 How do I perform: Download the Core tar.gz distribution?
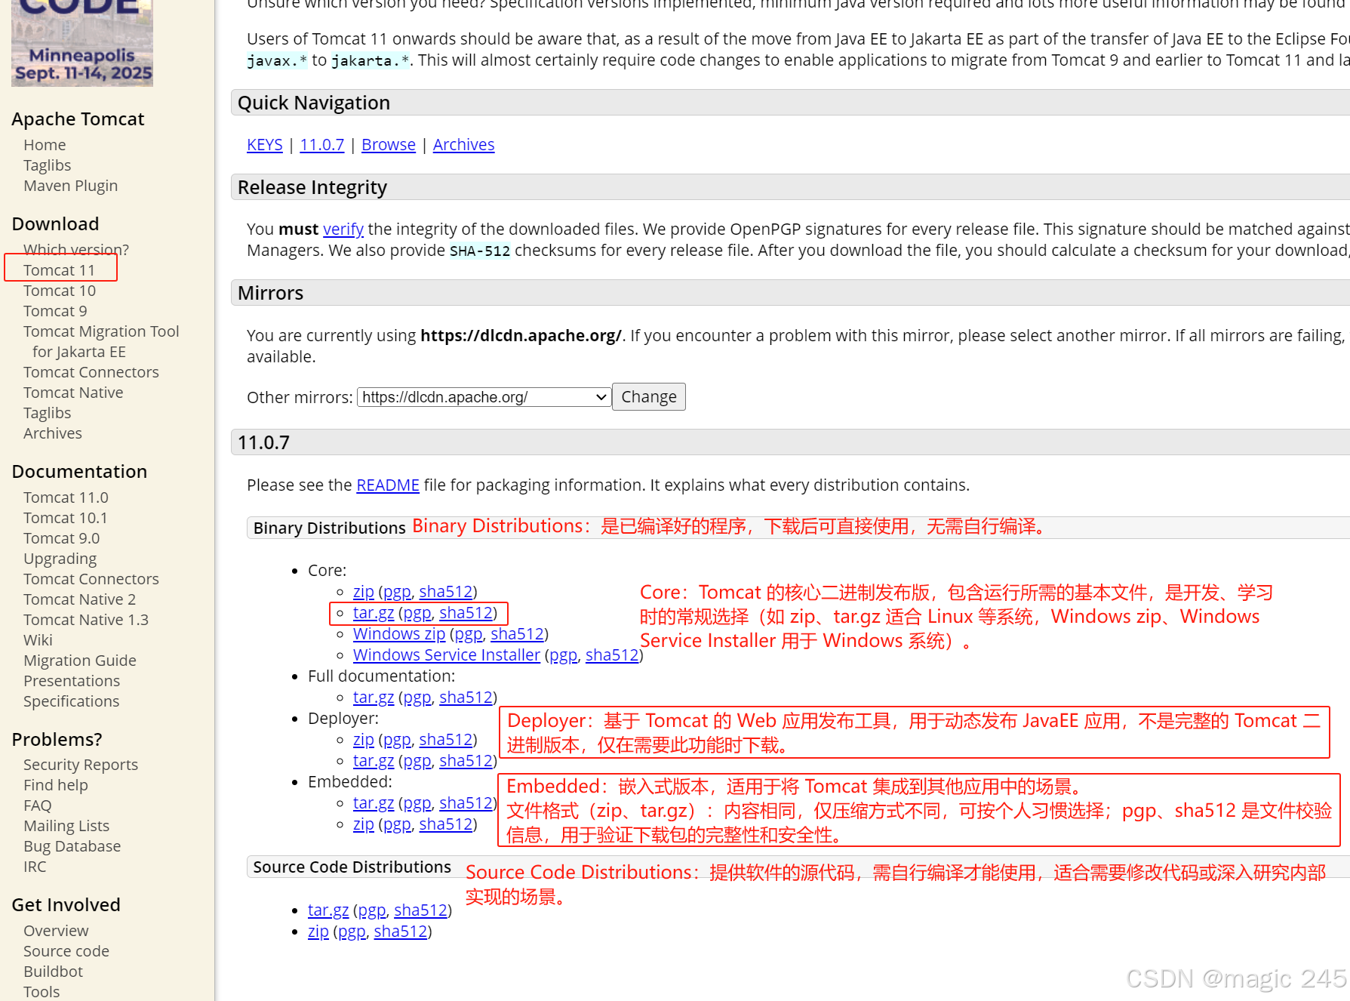[x=374, y=613]
